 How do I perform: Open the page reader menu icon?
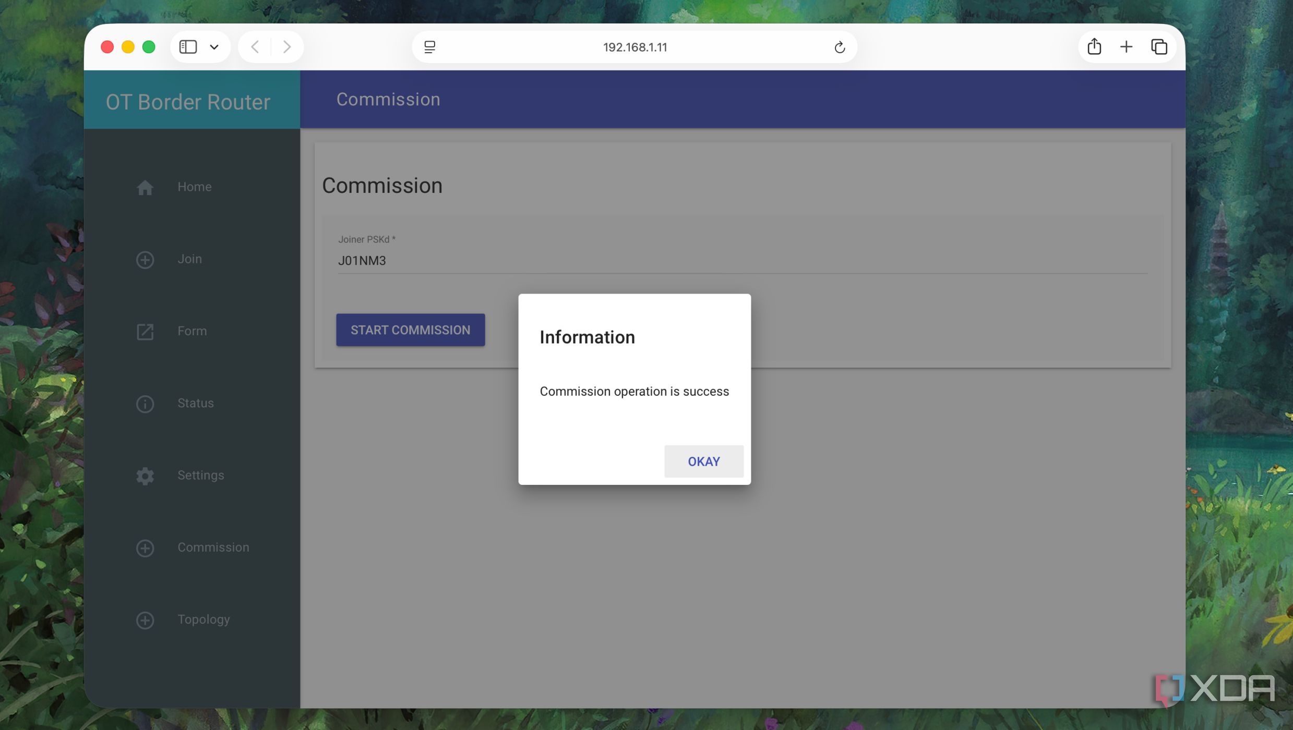(x=429, y=47)
